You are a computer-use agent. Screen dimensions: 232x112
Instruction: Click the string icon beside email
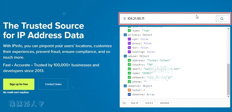coord(129,69)
